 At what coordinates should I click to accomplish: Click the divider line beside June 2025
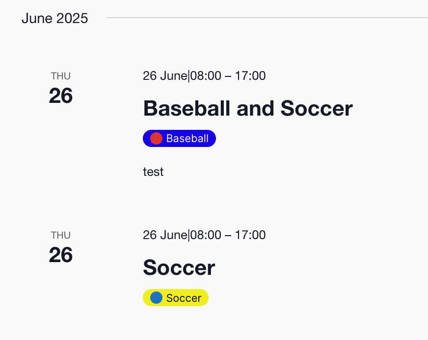(265, 18)
